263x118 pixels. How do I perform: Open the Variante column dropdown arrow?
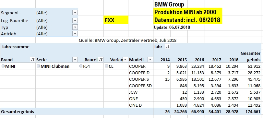point(125,60)
